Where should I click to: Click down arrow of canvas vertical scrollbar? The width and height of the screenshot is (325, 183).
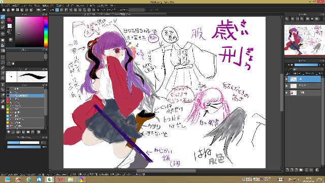(x=282, y=169)
